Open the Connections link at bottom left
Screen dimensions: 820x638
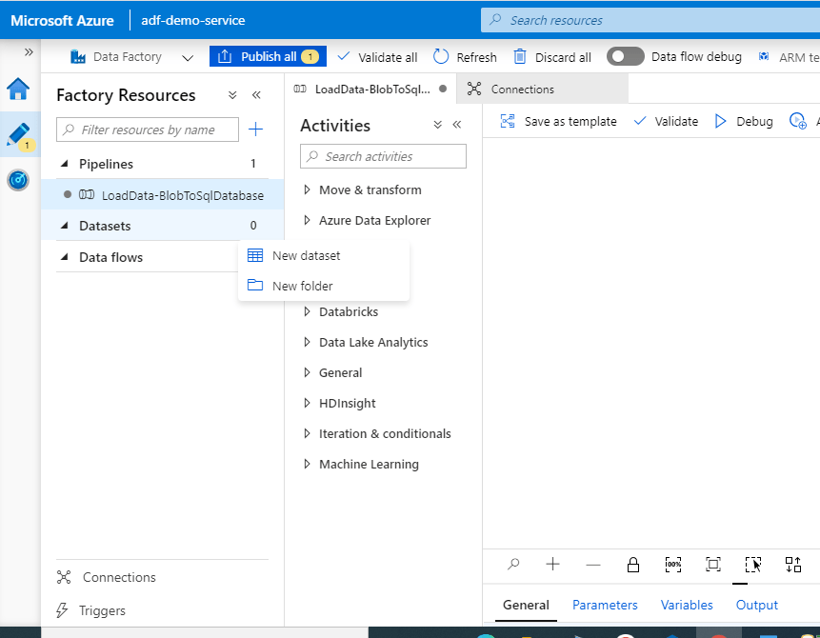point(107,577)
